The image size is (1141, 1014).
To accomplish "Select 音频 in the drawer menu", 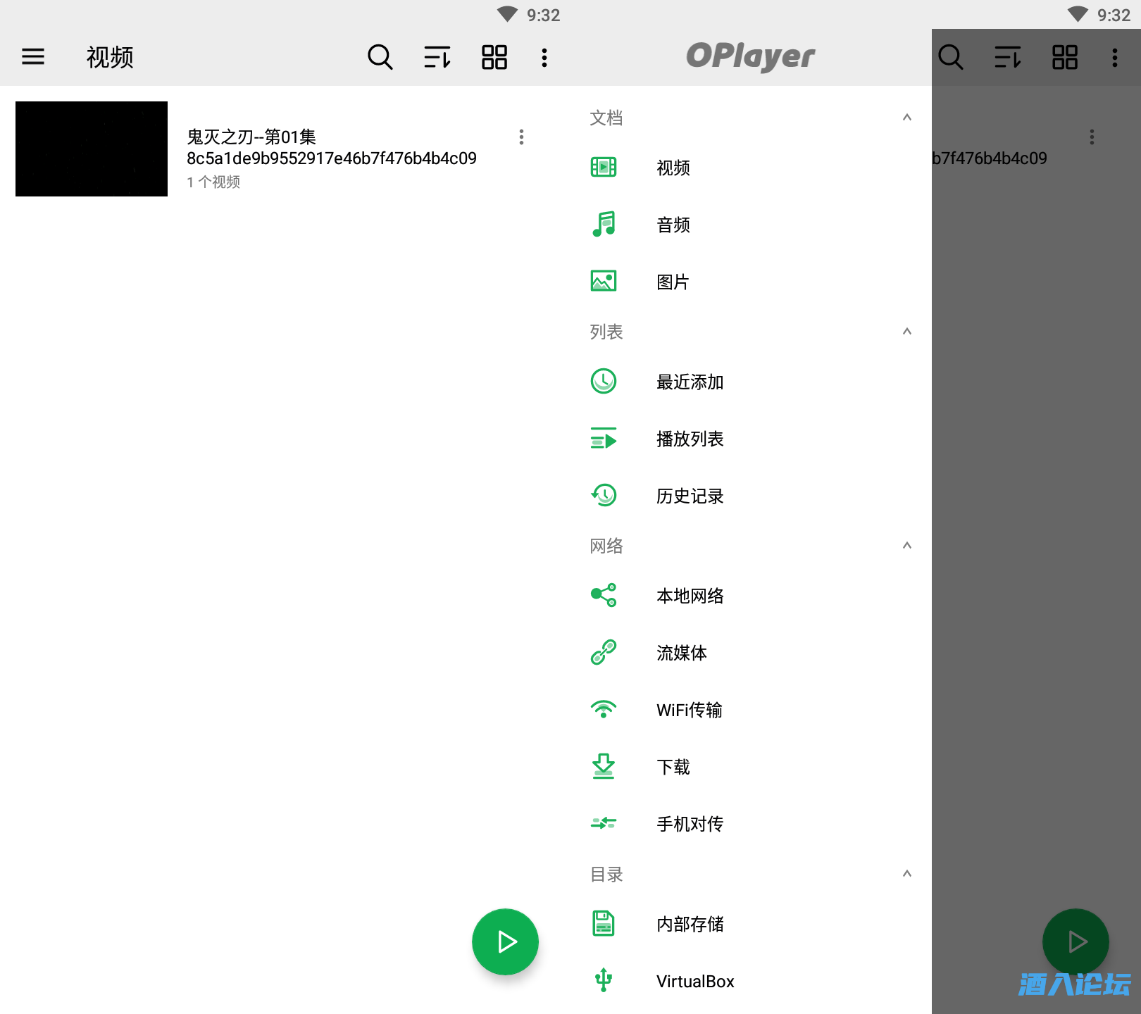I will point(673,225).
